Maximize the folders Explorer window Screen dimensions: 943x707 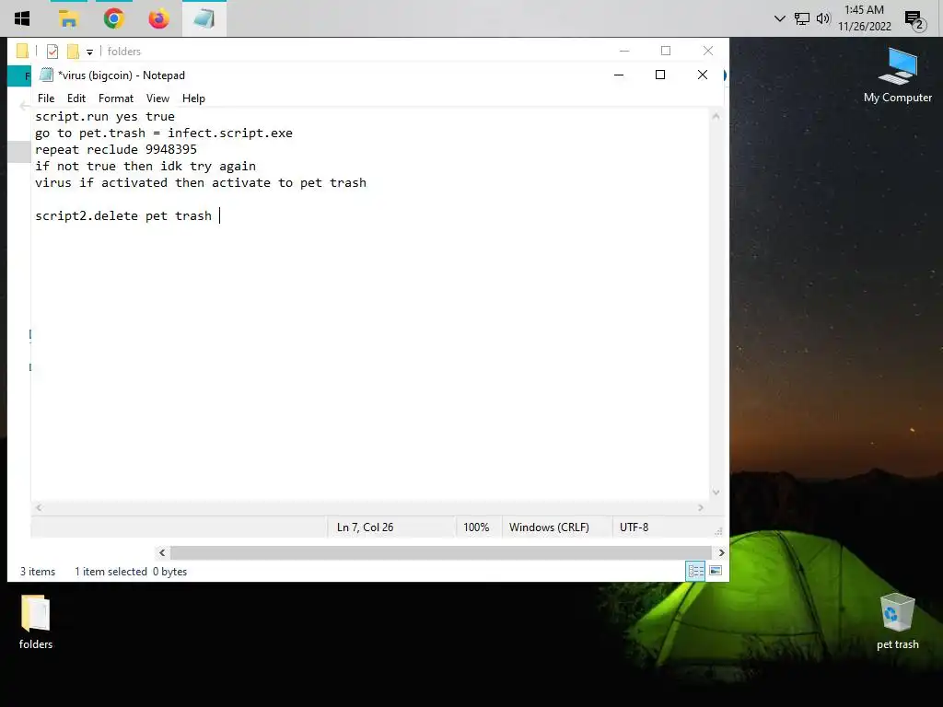[x=666, y=52]
